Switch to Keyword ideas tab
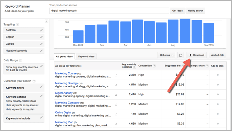The image size is (232, 131). point(86,57)
